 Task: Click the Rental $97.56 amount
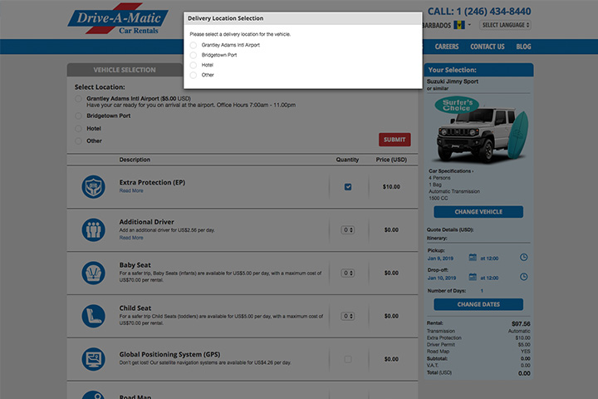521,324
